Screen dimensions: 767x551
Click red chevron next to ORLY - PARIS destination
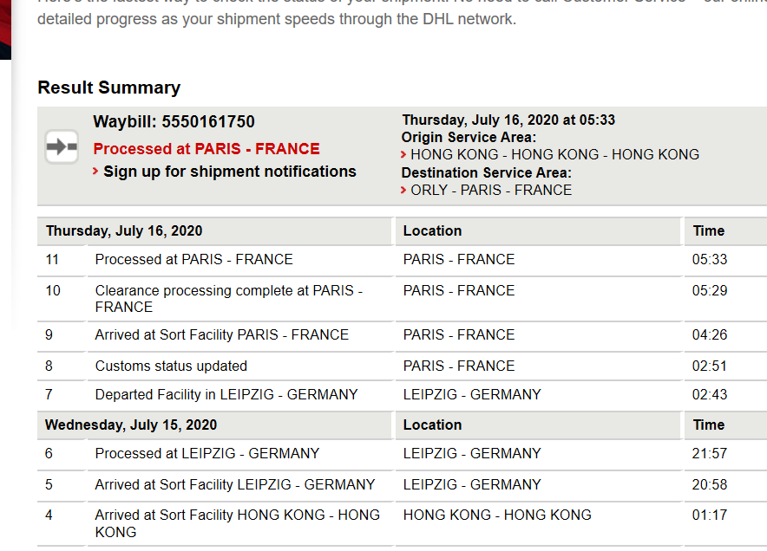pyautogui.click(x=403, y=190)
